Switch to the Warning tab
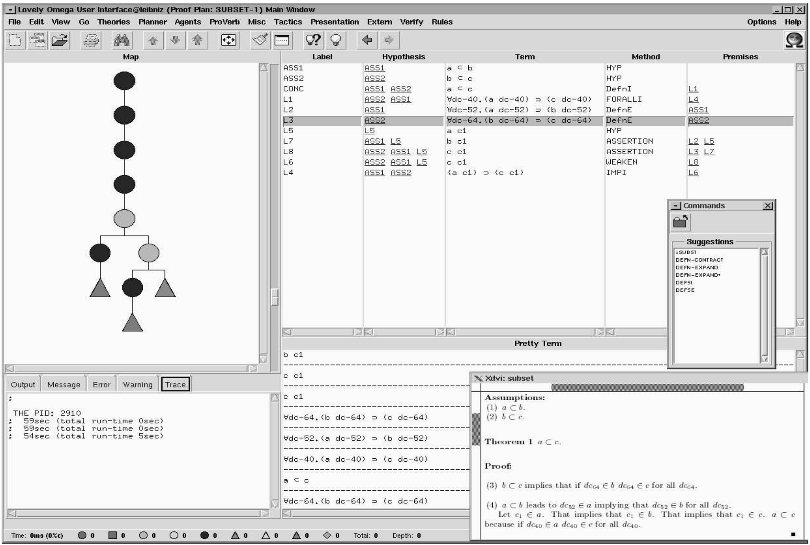Screen dimensions: 810x545 click(x=138, y=384)
